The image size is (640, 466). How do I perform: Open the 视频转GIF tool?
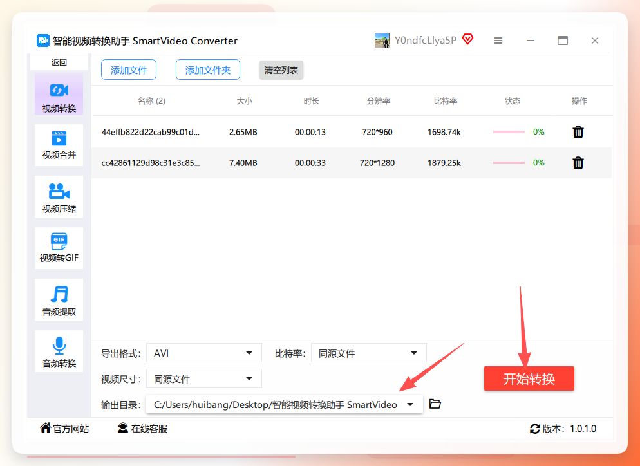point(59,248)
